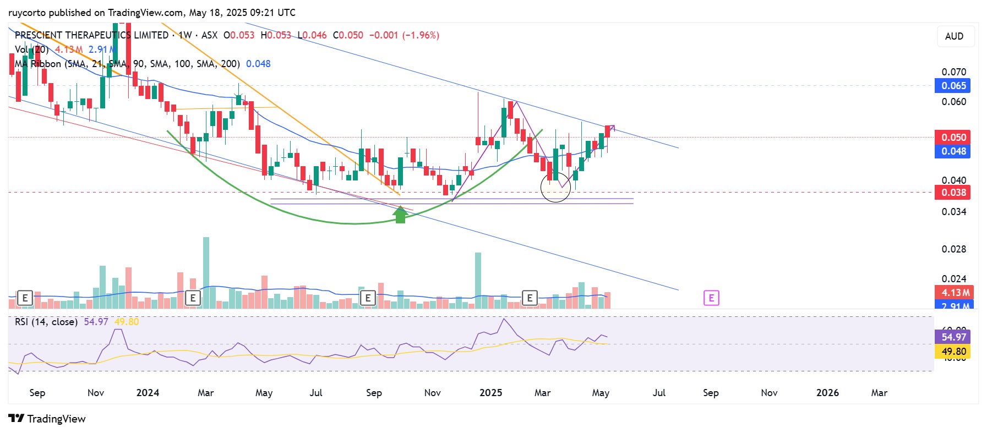Click the 0.028 price scale value
This screenshot has height=433, width=987.
point(954,249)
